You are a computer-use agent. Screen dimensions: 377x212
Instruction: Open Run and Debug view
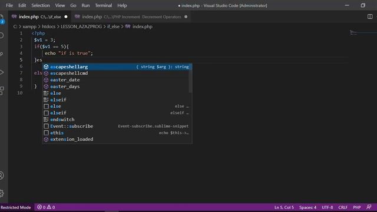(x=1, y=72)
